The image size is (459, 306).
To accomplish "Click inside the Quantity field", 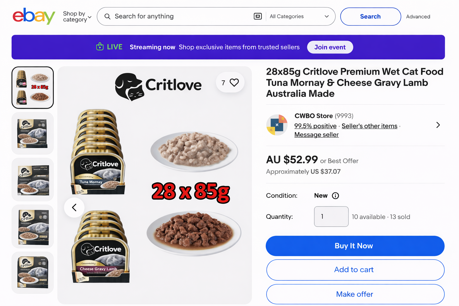I will click(x=331, y=216).
